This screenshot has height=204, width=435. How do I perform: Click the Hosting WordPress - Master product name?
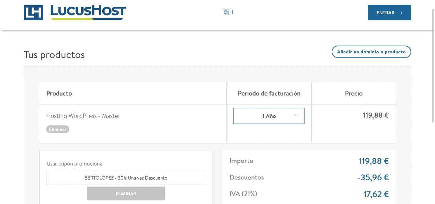click(83, 116)
